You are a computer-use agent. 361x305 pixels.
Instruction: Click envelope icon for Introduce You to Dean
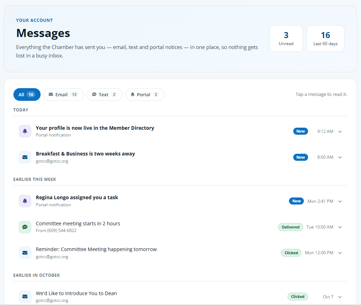pos(25,297)
